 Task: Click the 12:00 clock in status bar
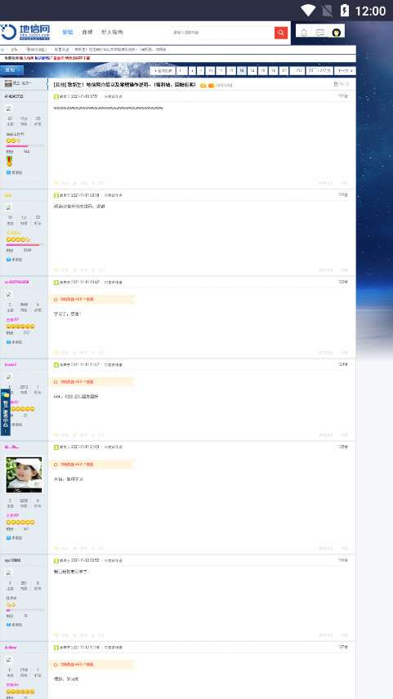tap(370, 11)
